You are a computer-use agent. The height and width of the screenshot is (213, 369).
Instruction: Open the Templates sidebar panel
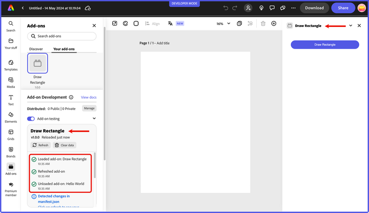tap(11, 64)
